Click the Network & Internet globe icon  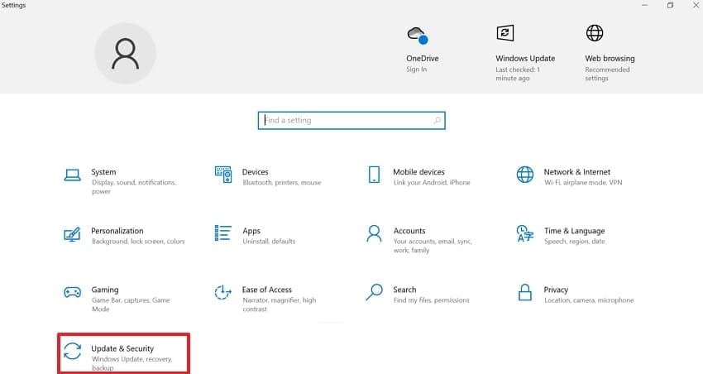coord(524,175)
